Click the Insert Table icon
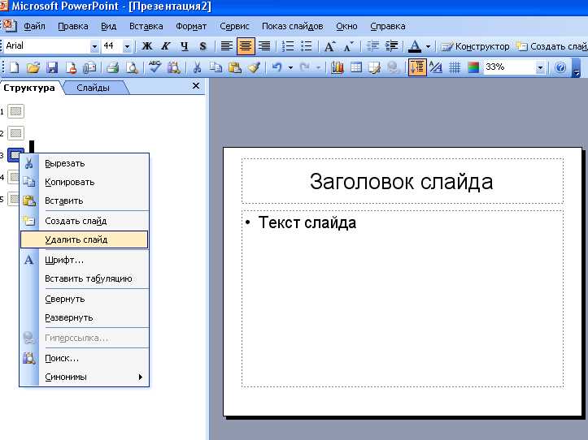588x440 pixels. coord(356,68)
